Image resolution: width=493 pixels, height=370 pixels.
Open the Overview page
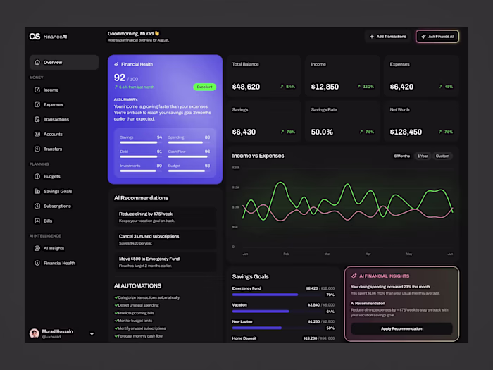coord(64,62)
